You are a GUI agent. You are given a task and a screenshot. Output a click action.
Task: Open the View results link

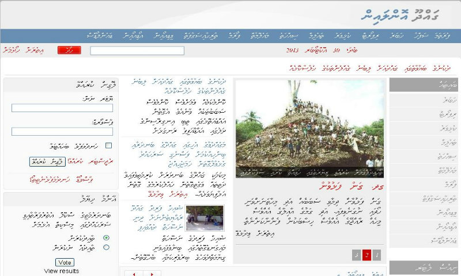[62, 271]
